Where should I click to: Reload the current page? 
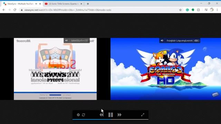(15, 10)
